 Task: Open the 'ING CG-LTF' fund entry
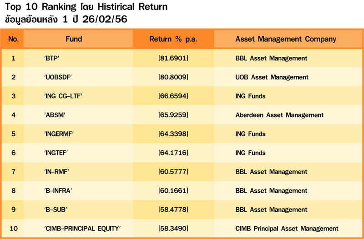pyautogui.click(x=63, y=96)
